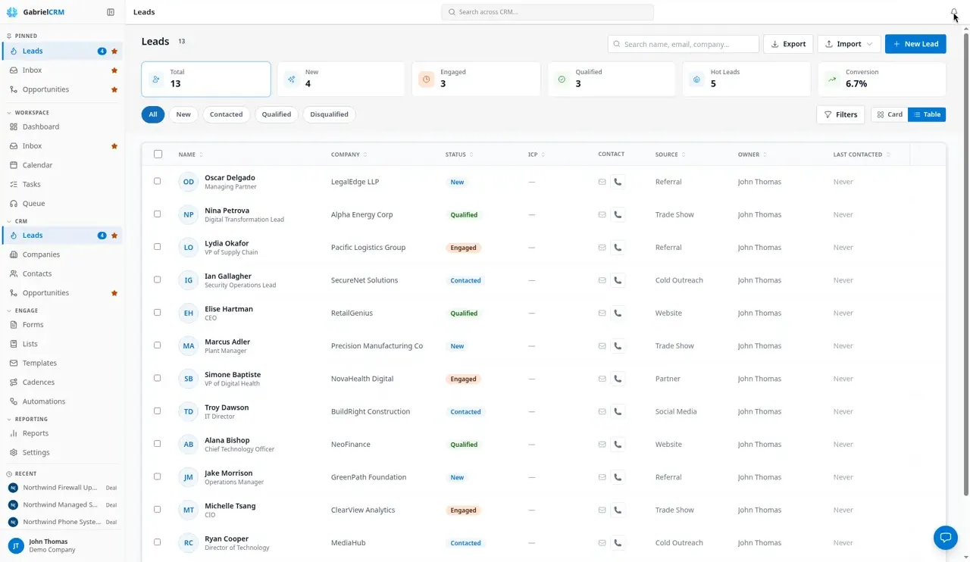The width and height of the screenshot is (970, 562).
Task: Call Oscar Delgado using the phone icon
Action: tap(618, 182)
